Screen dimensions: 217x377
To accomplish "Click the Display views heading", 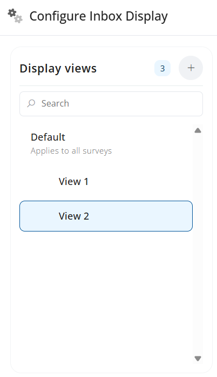I will (x=58, y=69).
